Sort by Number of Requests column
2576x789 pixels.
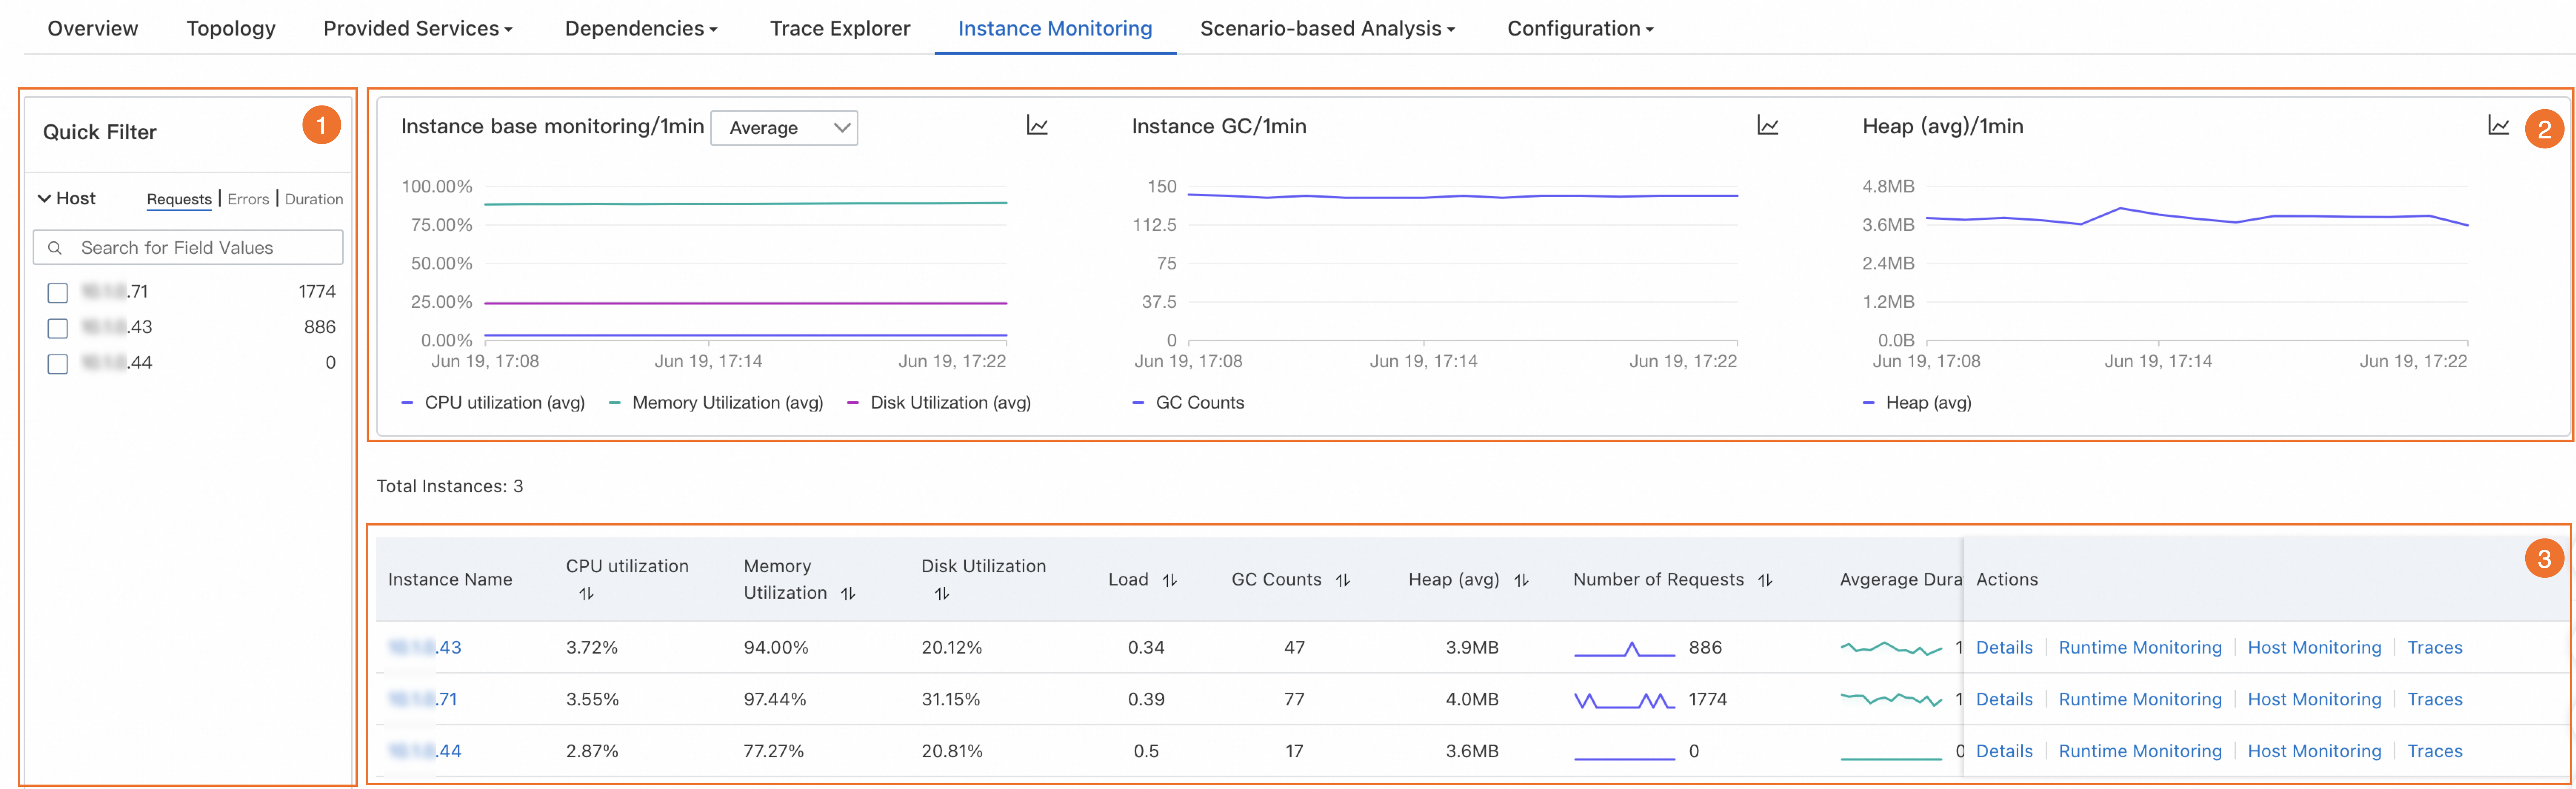[1765, 580]
